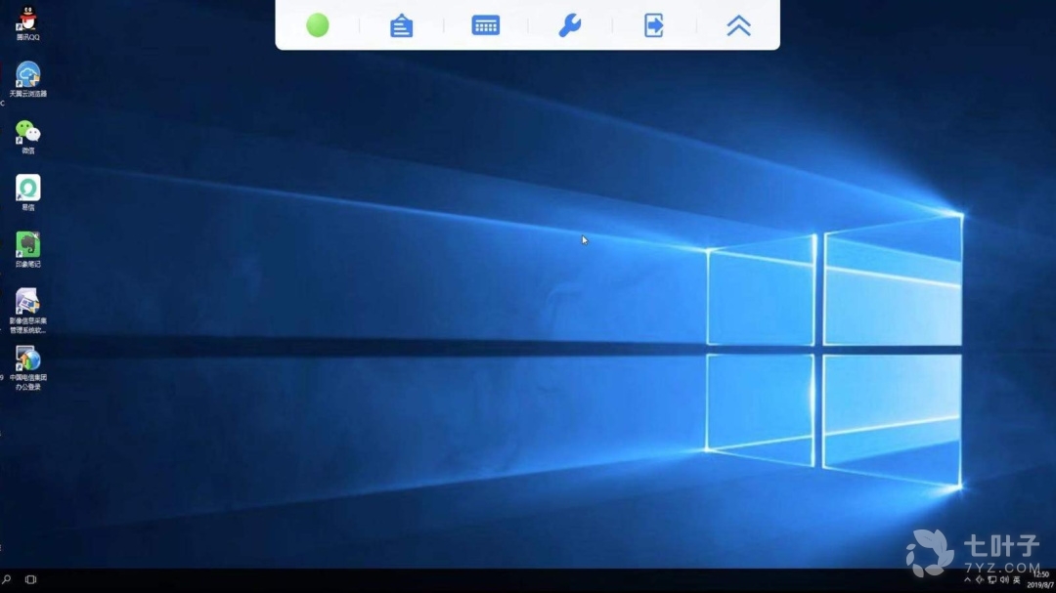Click the volume speaker icon in tray

1004,579
